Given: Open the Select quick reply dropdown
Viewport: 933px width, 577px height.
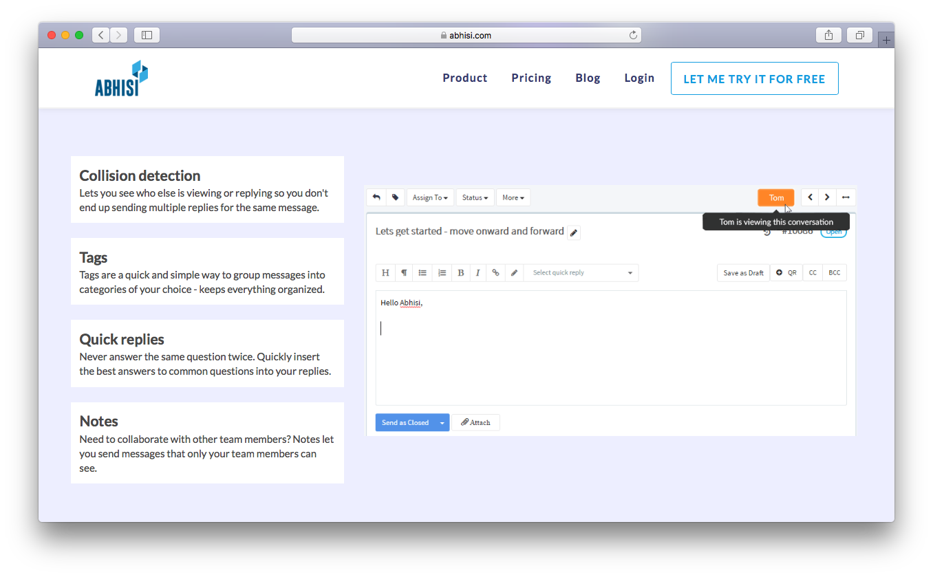Looking at the screenshot, I should pos(581,273).
